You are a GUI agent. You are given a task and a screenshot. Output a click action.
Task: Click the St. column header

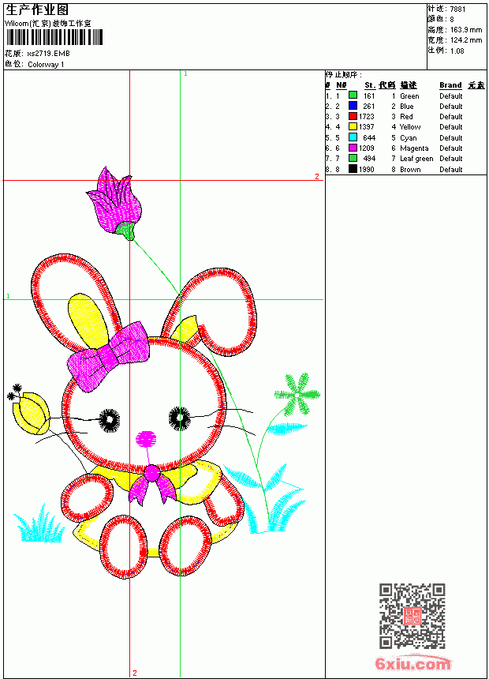click(370, 85)
